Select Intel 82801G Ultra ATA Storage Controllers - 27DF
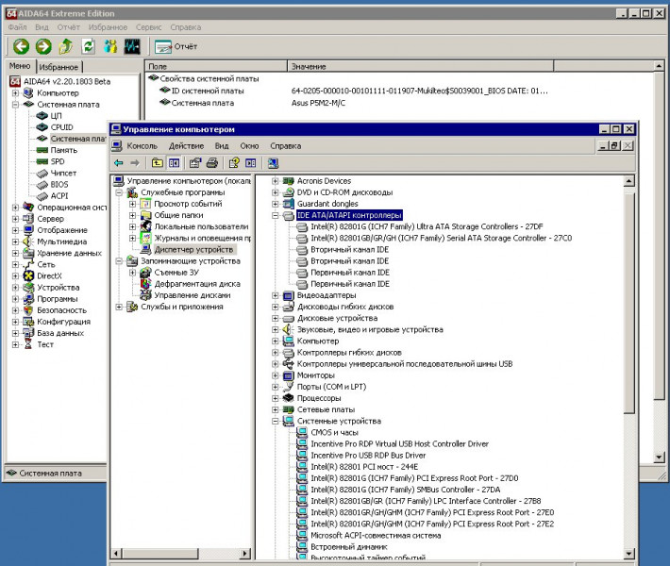Image resolution: width=670 pixels, height=566 pixels. [427, 226]
